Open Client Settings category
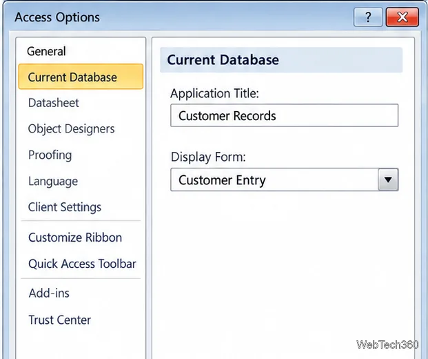This screenshot has height=359, width=428. 65,207
